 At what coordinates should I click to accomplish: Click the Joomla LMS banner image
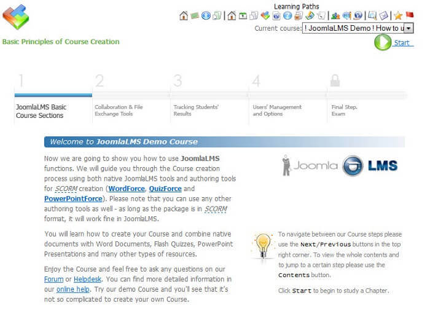coord(340,165)
